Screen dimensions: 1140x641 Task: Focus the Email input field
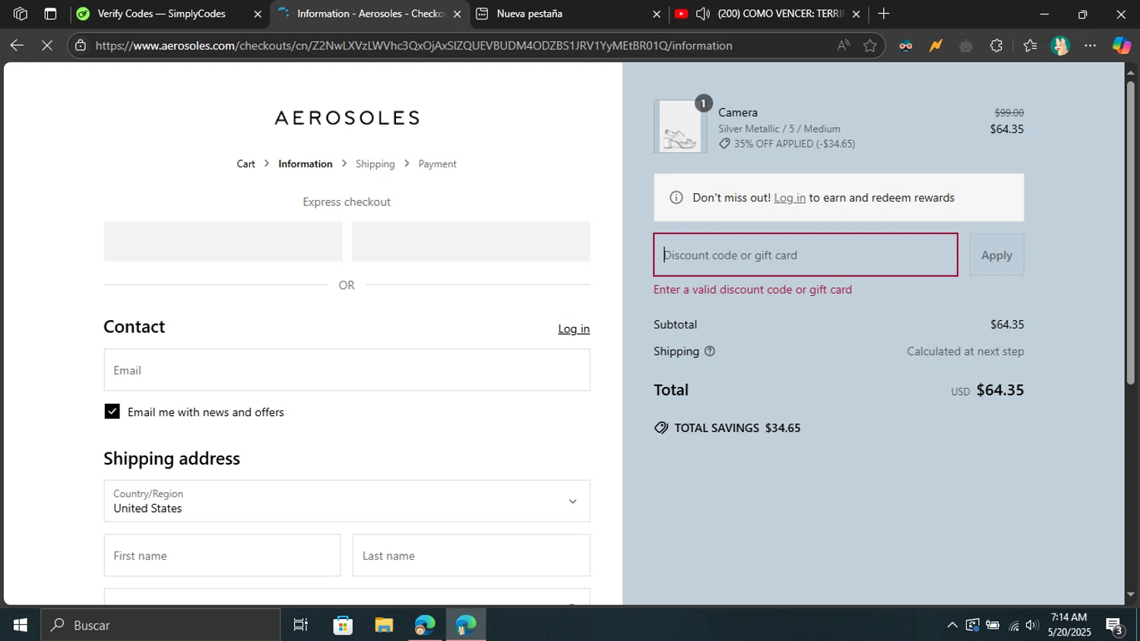347,370
